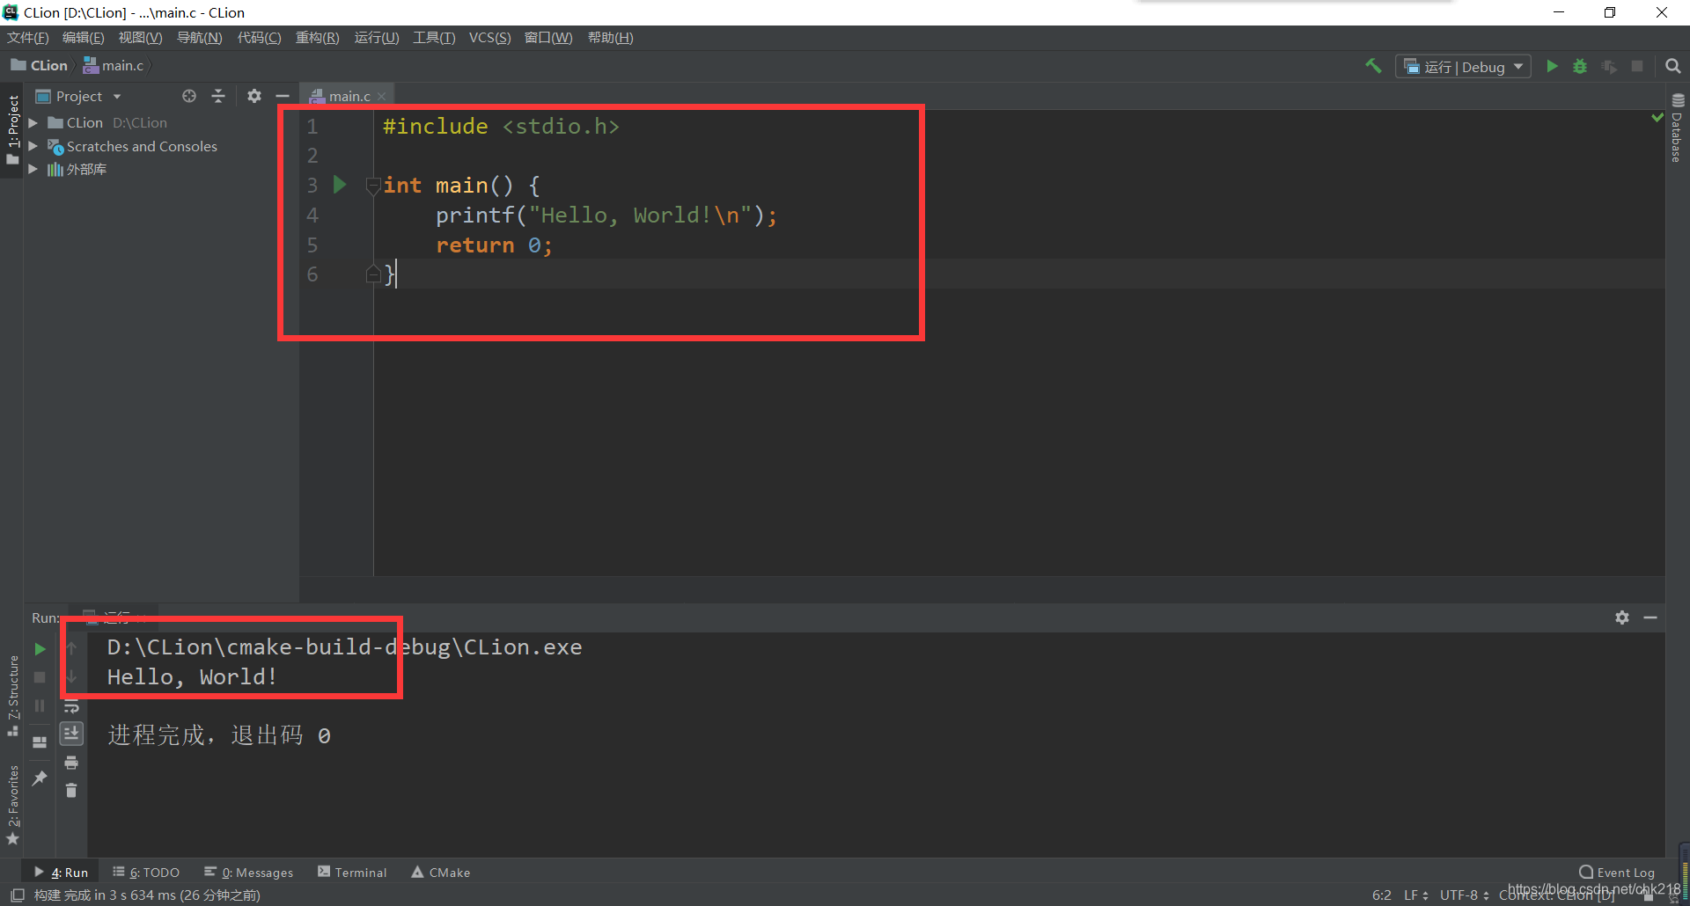Build the project with the hammer icon
The image size is (1690, 906).
[x=1373, y=66]
